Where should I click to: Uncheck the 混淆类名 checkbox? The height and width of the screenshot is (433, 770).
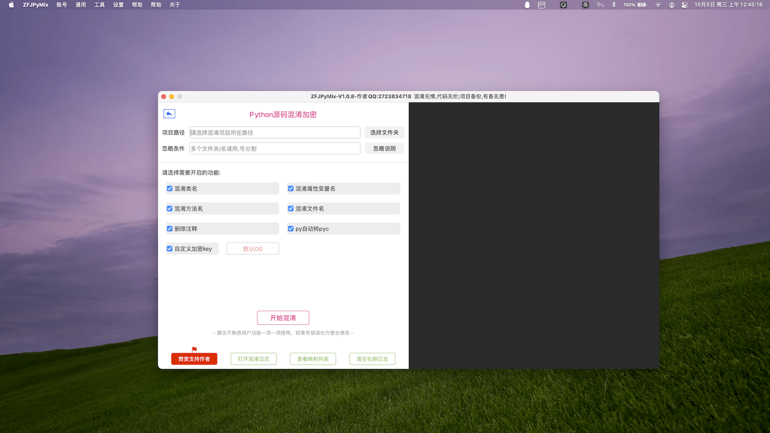(170, 189)
